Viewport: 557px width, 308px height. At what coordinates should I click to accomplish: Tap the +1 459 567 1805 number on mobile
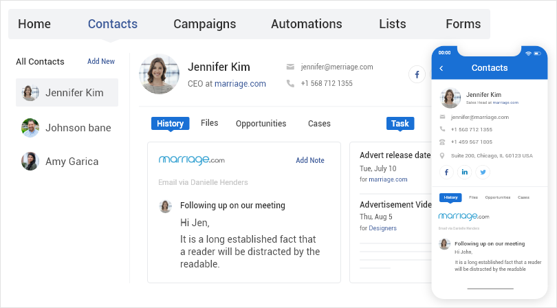pos(472,142)
